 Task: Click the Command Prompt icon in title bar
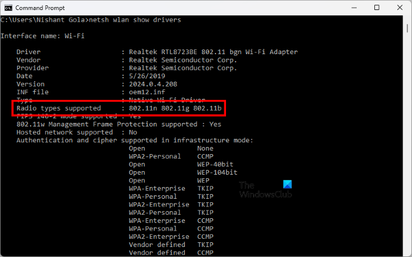pyautogui.click(x=8, y=8)
